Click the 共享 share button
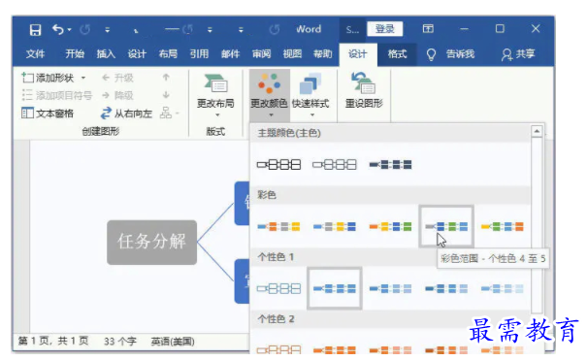The height and width of the screenshot is (361, 587). (518, 54)
